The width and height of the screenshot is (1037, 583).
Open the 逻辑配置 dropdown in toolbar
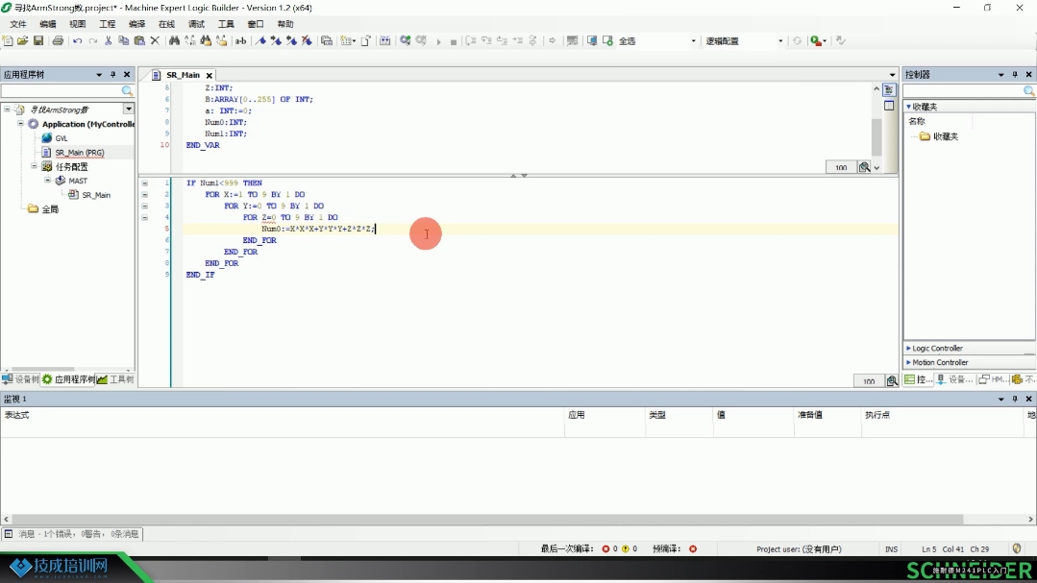click(780, 41)
